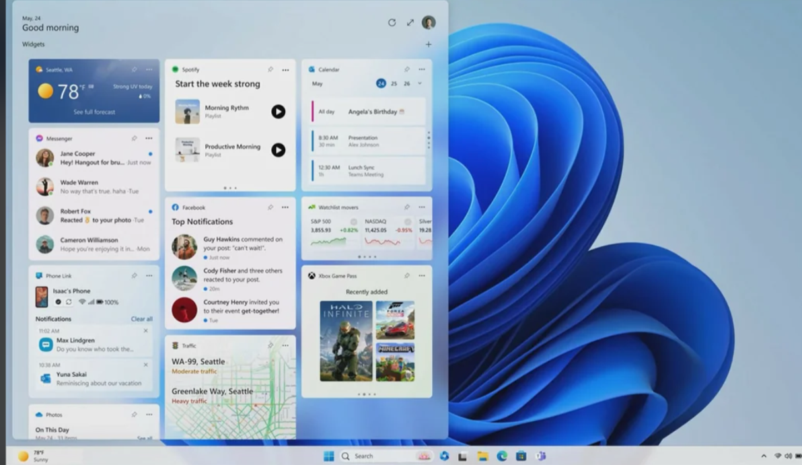Launch Microsoft Edge from the taskbar
The height and width of the screenshot is (465, 802).
[x=502, y=456]
